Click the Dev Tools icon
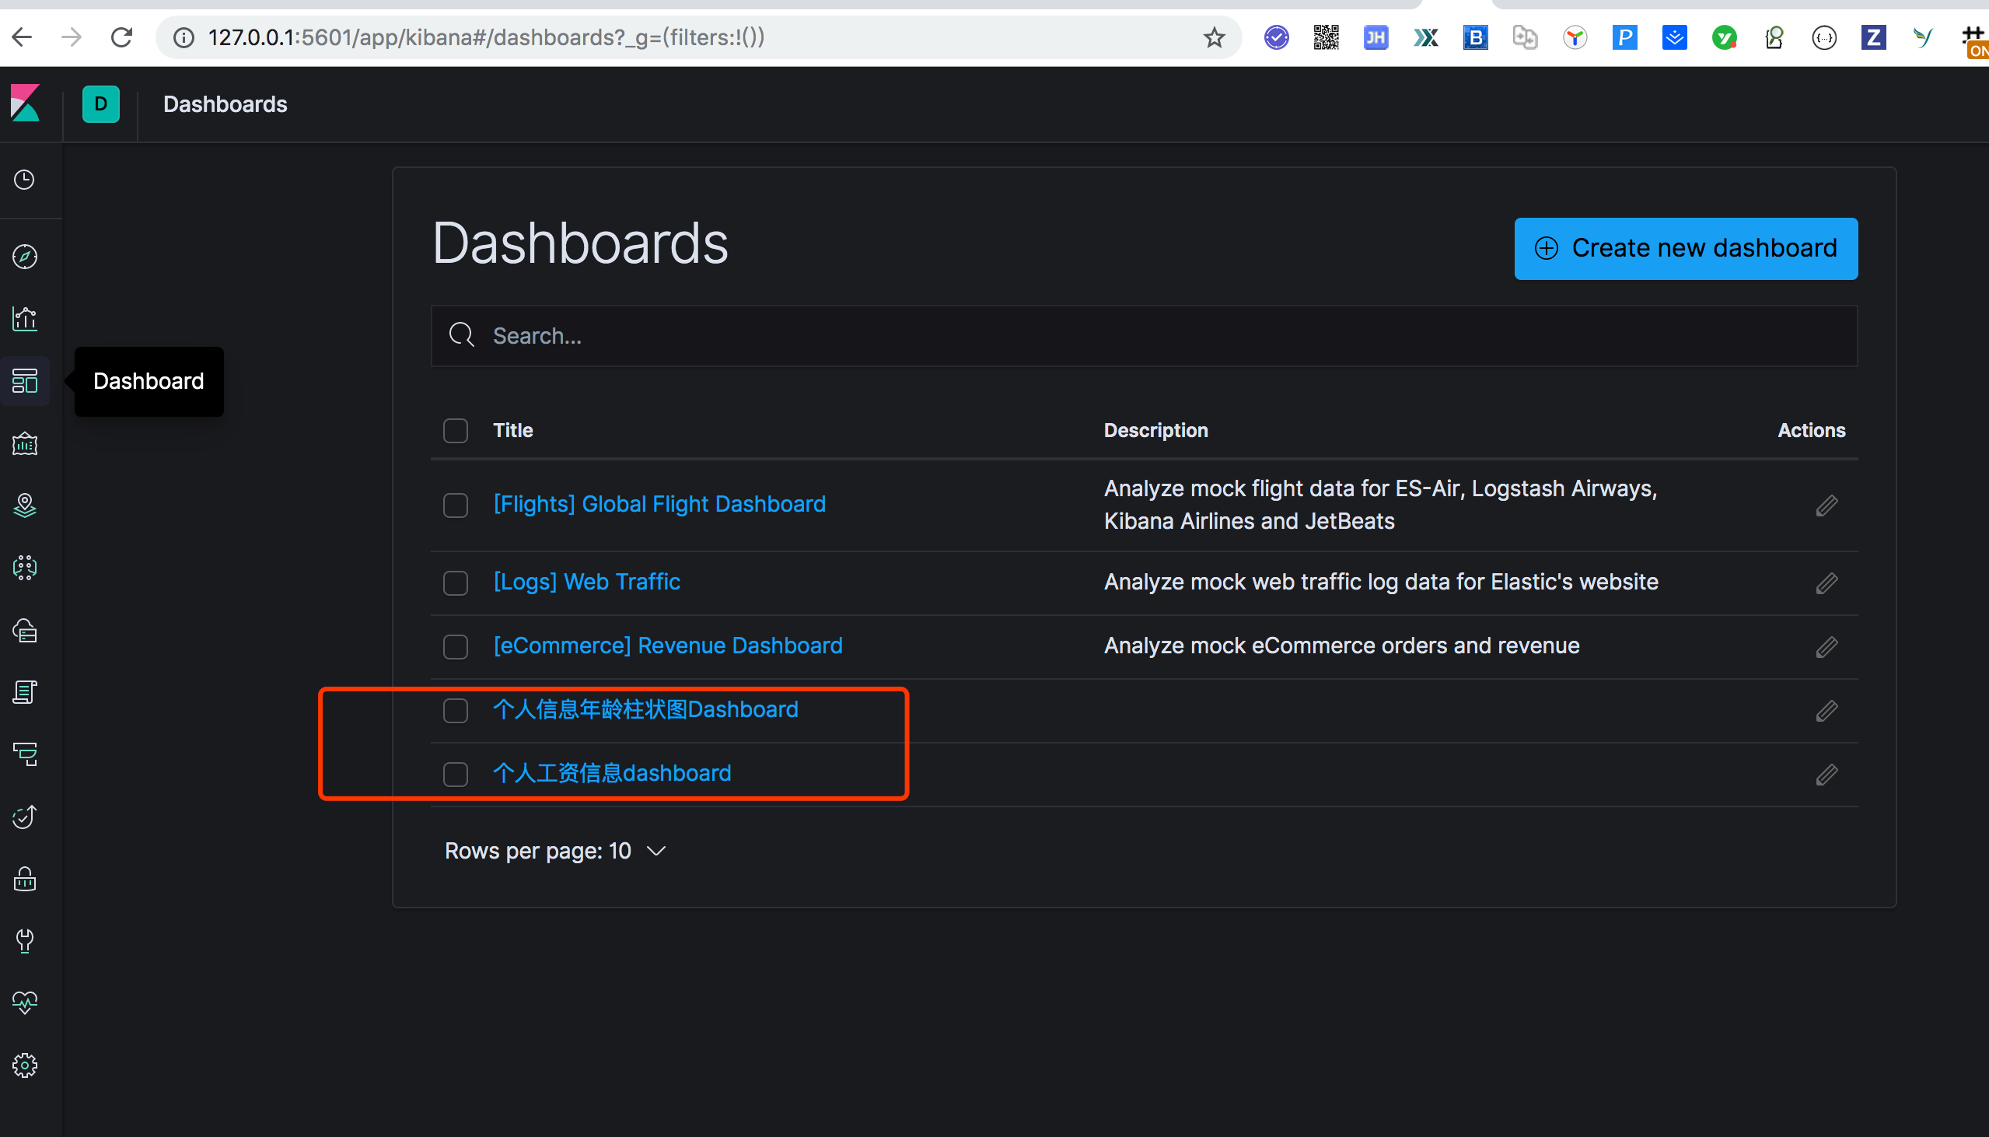 point(25,942)
